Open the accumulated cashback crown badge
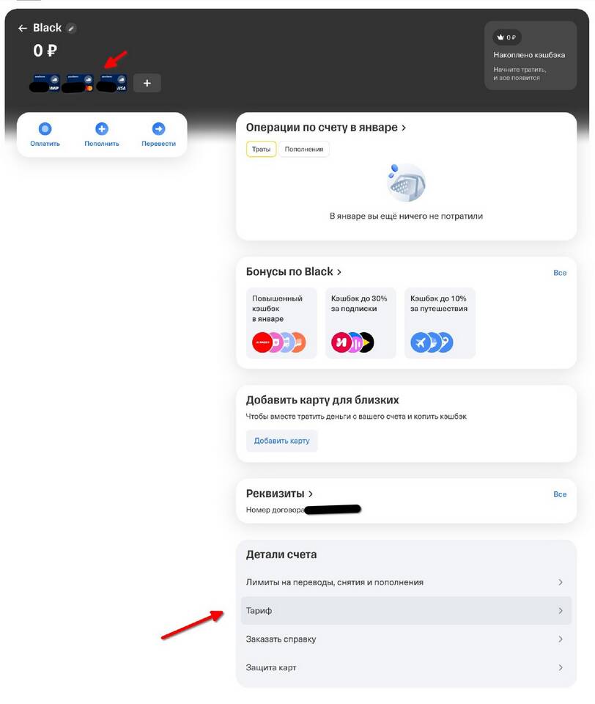Screen dimensions: 595x704 coord(506,37)
